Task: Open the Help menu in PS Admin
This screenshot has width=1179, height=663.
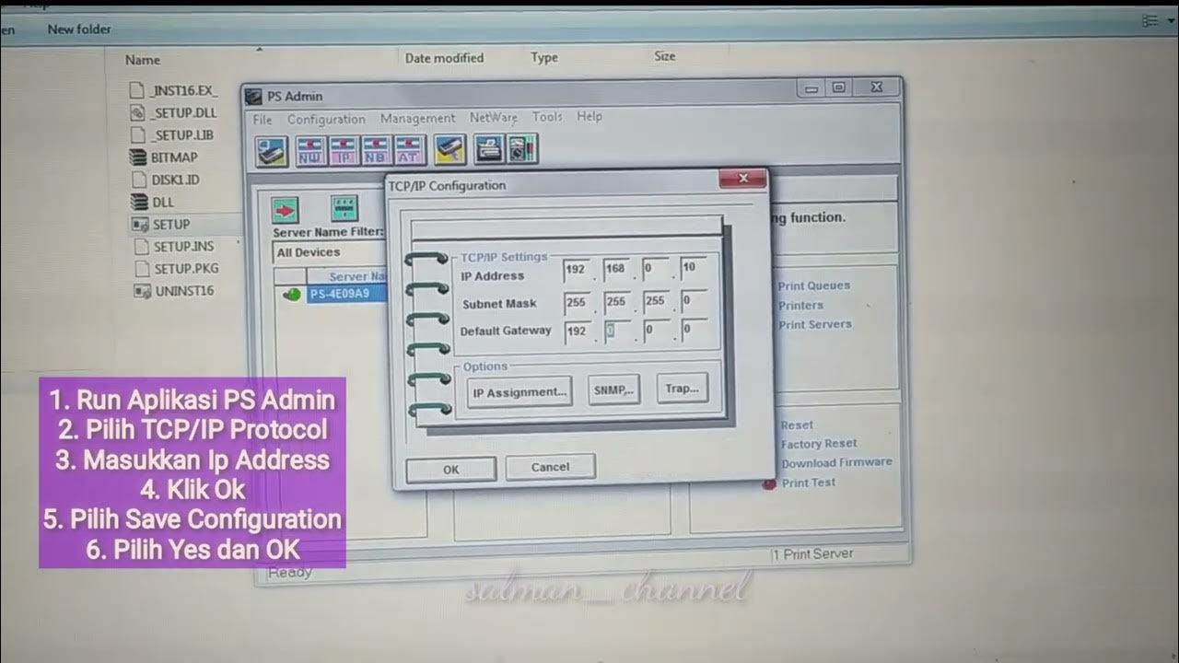Action: 589,116
